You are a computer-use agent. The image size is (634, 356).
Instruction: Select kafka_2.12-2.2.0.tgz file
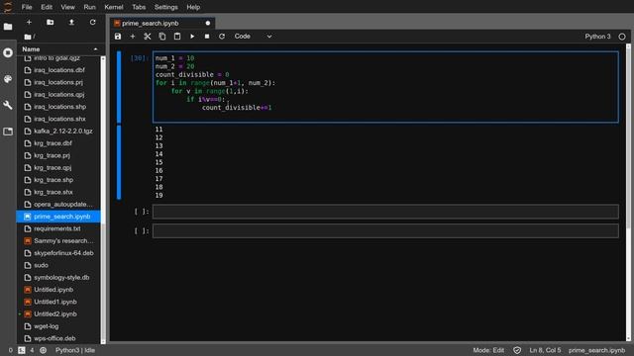point(58,132)
